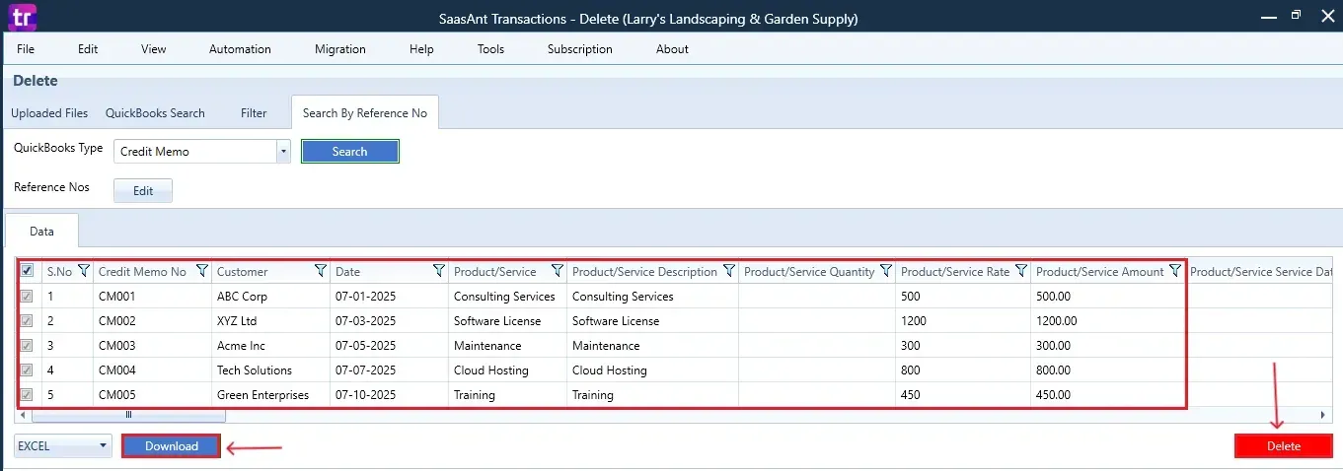Open filter icon for S.No column

[84, 271]
